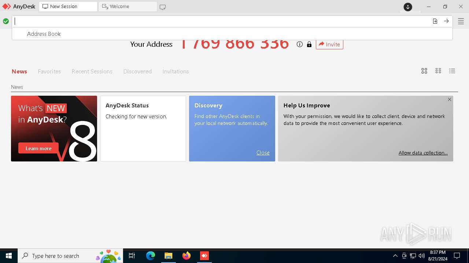Click the AnyDesk Status card
The width and height of the screenshot is (469, 263).
143,129
